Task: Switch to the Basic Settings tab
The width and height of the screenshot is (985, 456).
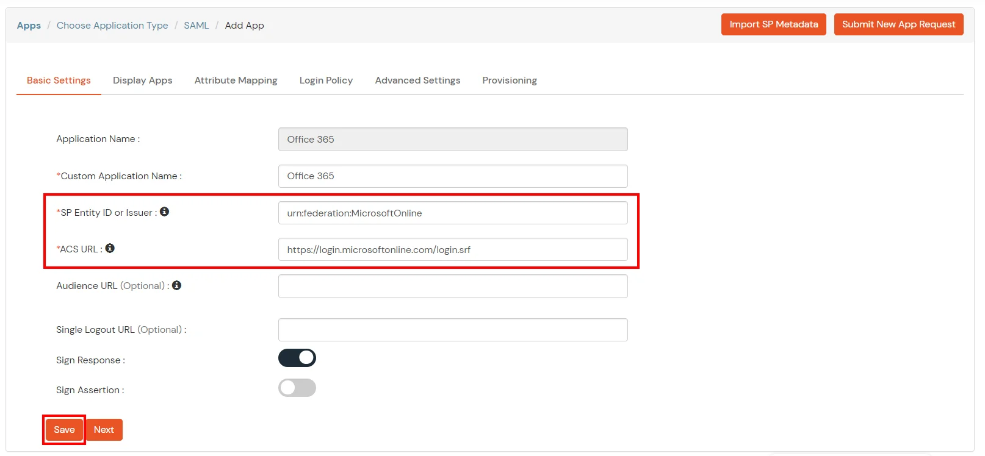Action: (59, 80)
